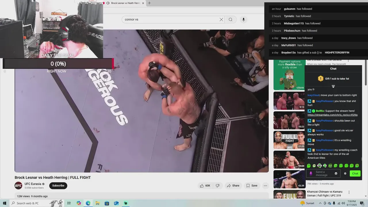Open the UFC Eurasia channel avatar
This screenshot has width=368, height=207.
18,186
